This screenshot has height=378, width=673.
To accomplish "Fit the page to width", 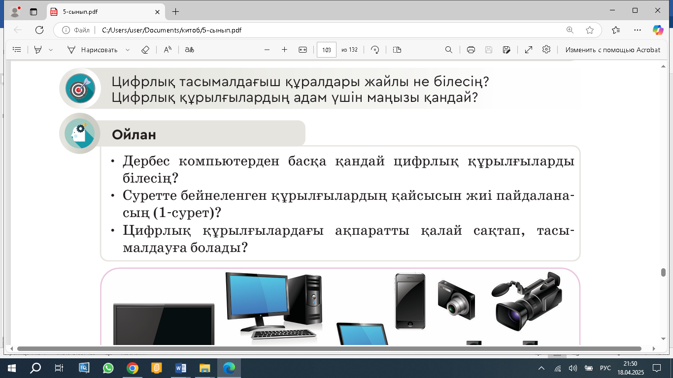I will pos(303,50).
